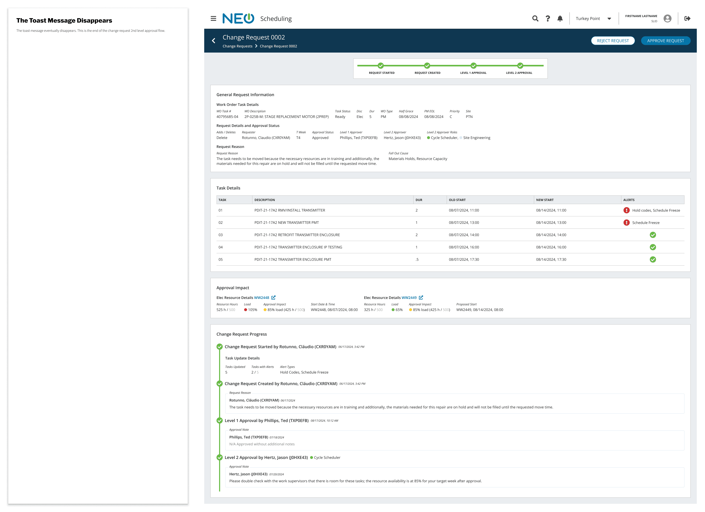Click Change Requests breadcrumb link

click(x=238, y=46)
